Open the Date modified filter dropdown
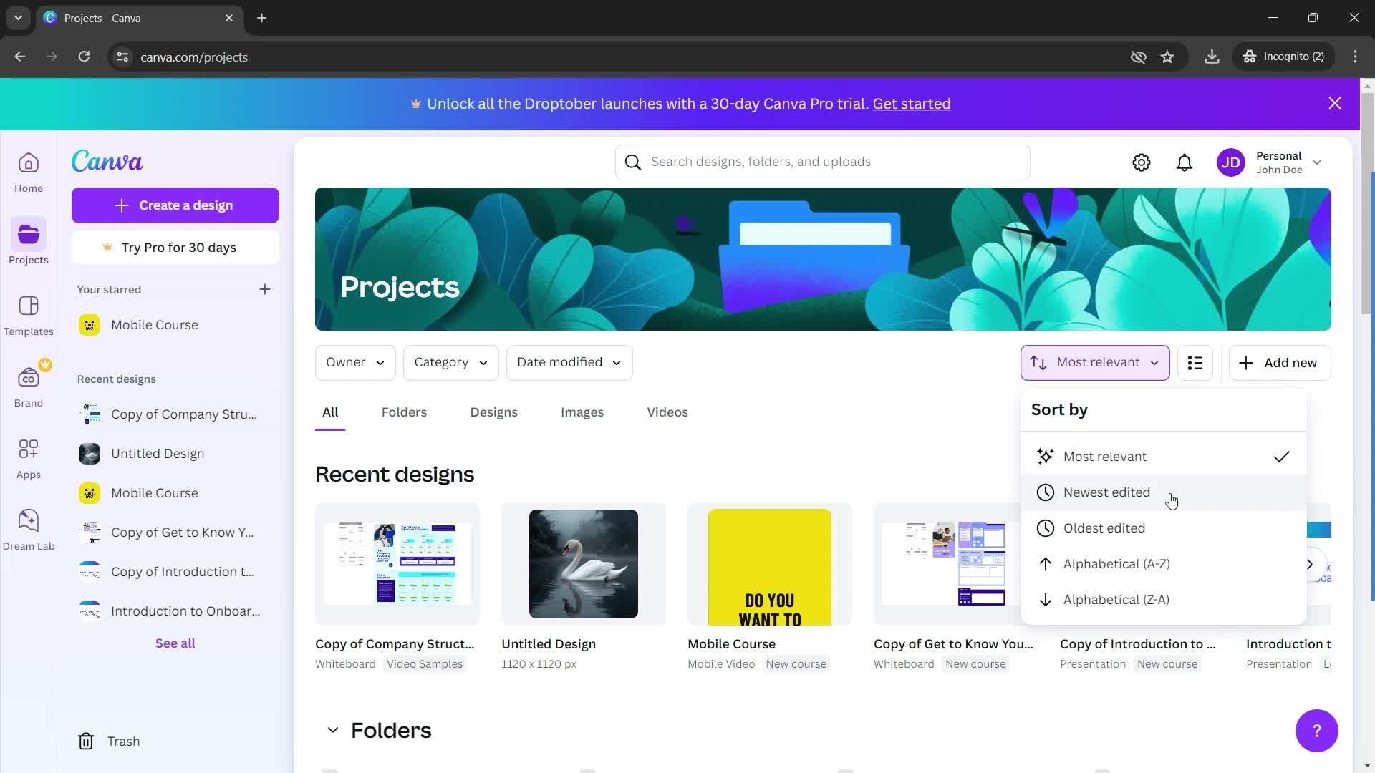The image size is (1375, 773). (569, 363)
